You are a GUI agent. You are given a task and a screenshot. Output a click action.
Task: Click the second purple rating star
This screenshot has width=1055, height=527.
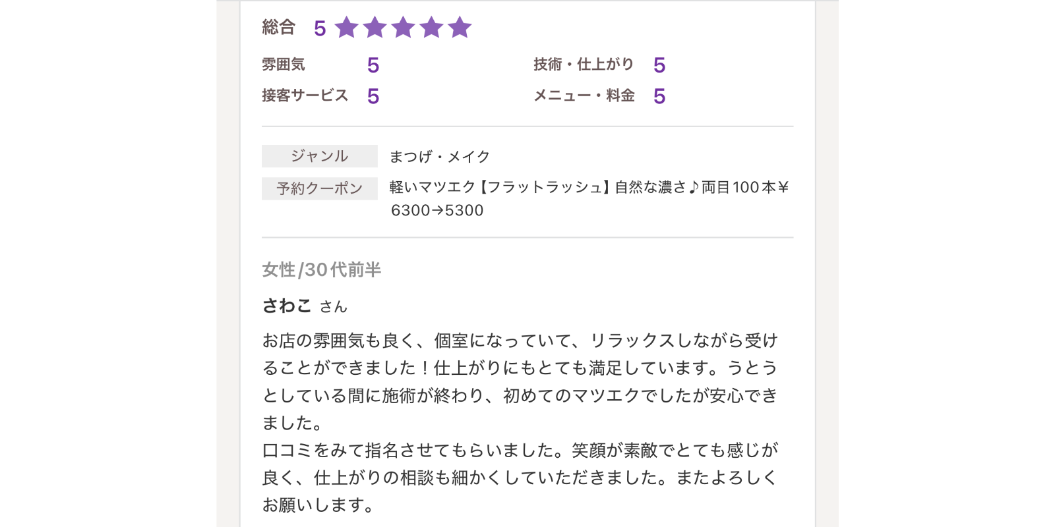click(x=375, y=28)
